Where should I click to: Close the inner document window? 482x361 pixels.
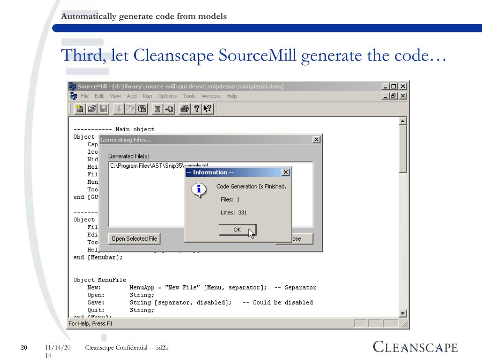pyautogui.click(x=403, y=96)
